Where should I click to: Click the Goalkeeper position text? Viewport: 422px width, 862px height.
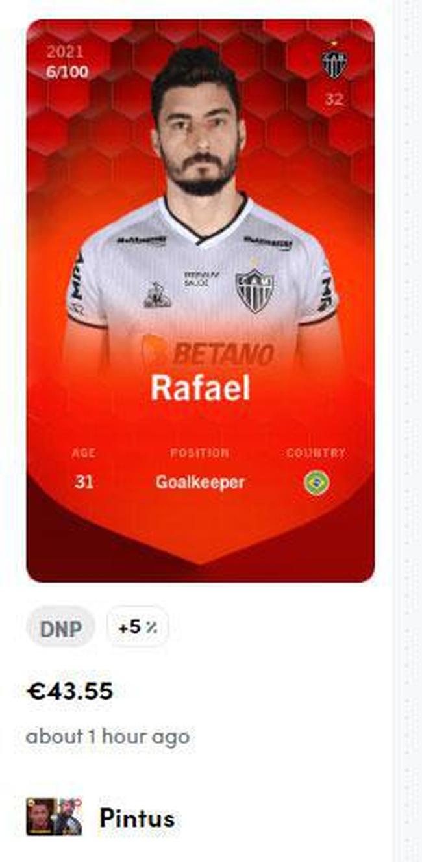(x=200, y=483)
